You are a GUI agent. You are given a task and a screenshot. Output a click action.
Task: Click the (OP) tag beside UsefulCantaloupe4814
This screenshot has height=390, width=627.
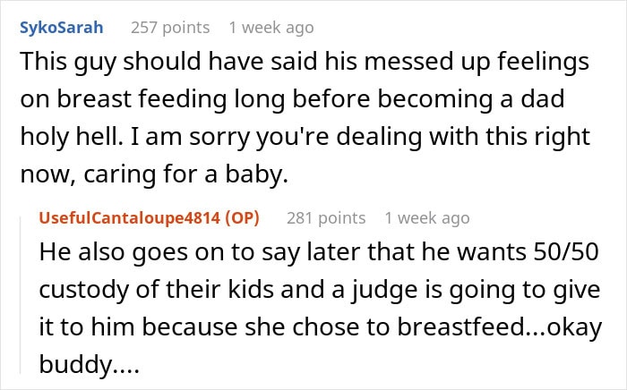pos(243,218)
